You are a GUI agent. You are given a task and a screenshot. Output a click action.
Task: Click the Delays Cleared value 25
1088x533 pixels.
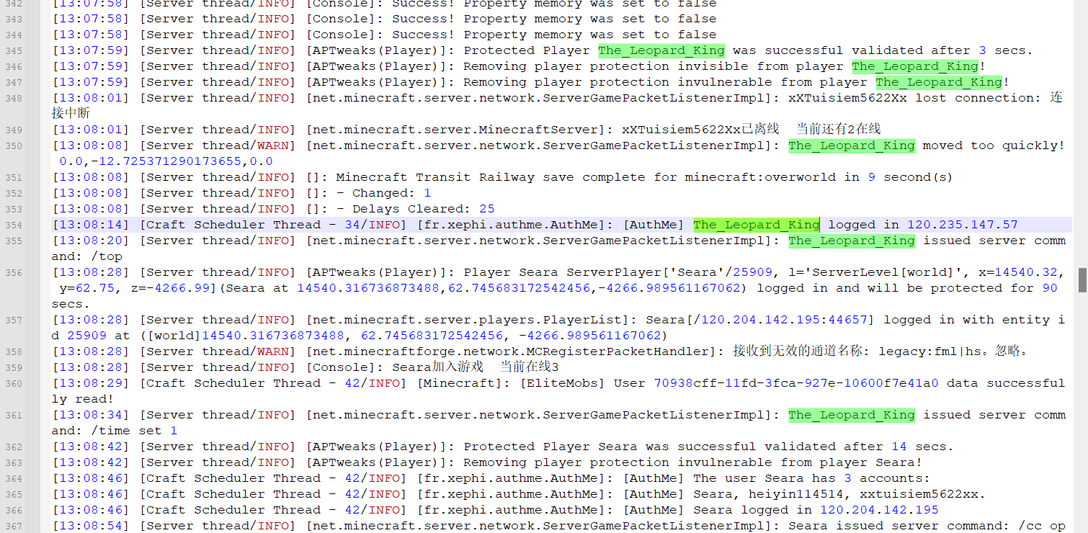pyautogui.click(x=487, y=209)
